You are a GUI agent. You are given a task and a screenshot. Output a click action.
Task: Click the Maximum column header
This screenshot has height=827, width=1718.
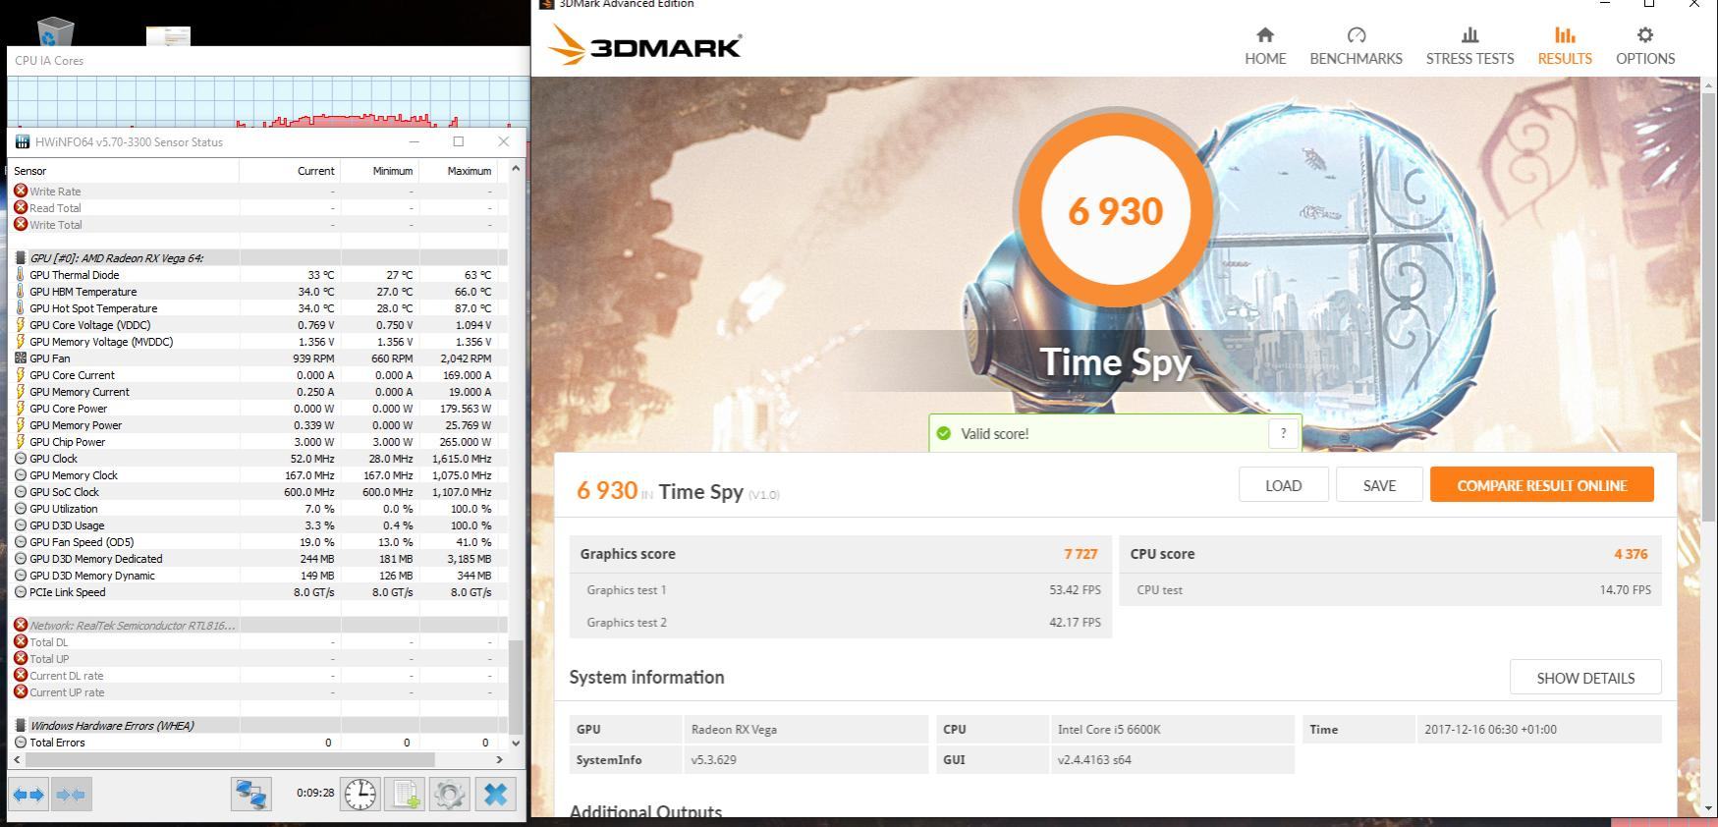click(x=458, y=171)
